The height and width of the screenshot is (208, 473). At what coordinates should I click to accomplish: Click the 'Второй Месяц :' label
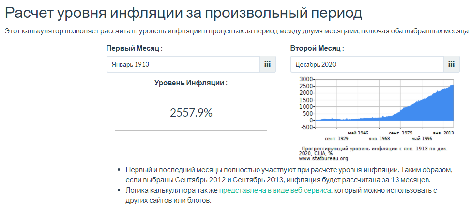click(x=317, y=49)
